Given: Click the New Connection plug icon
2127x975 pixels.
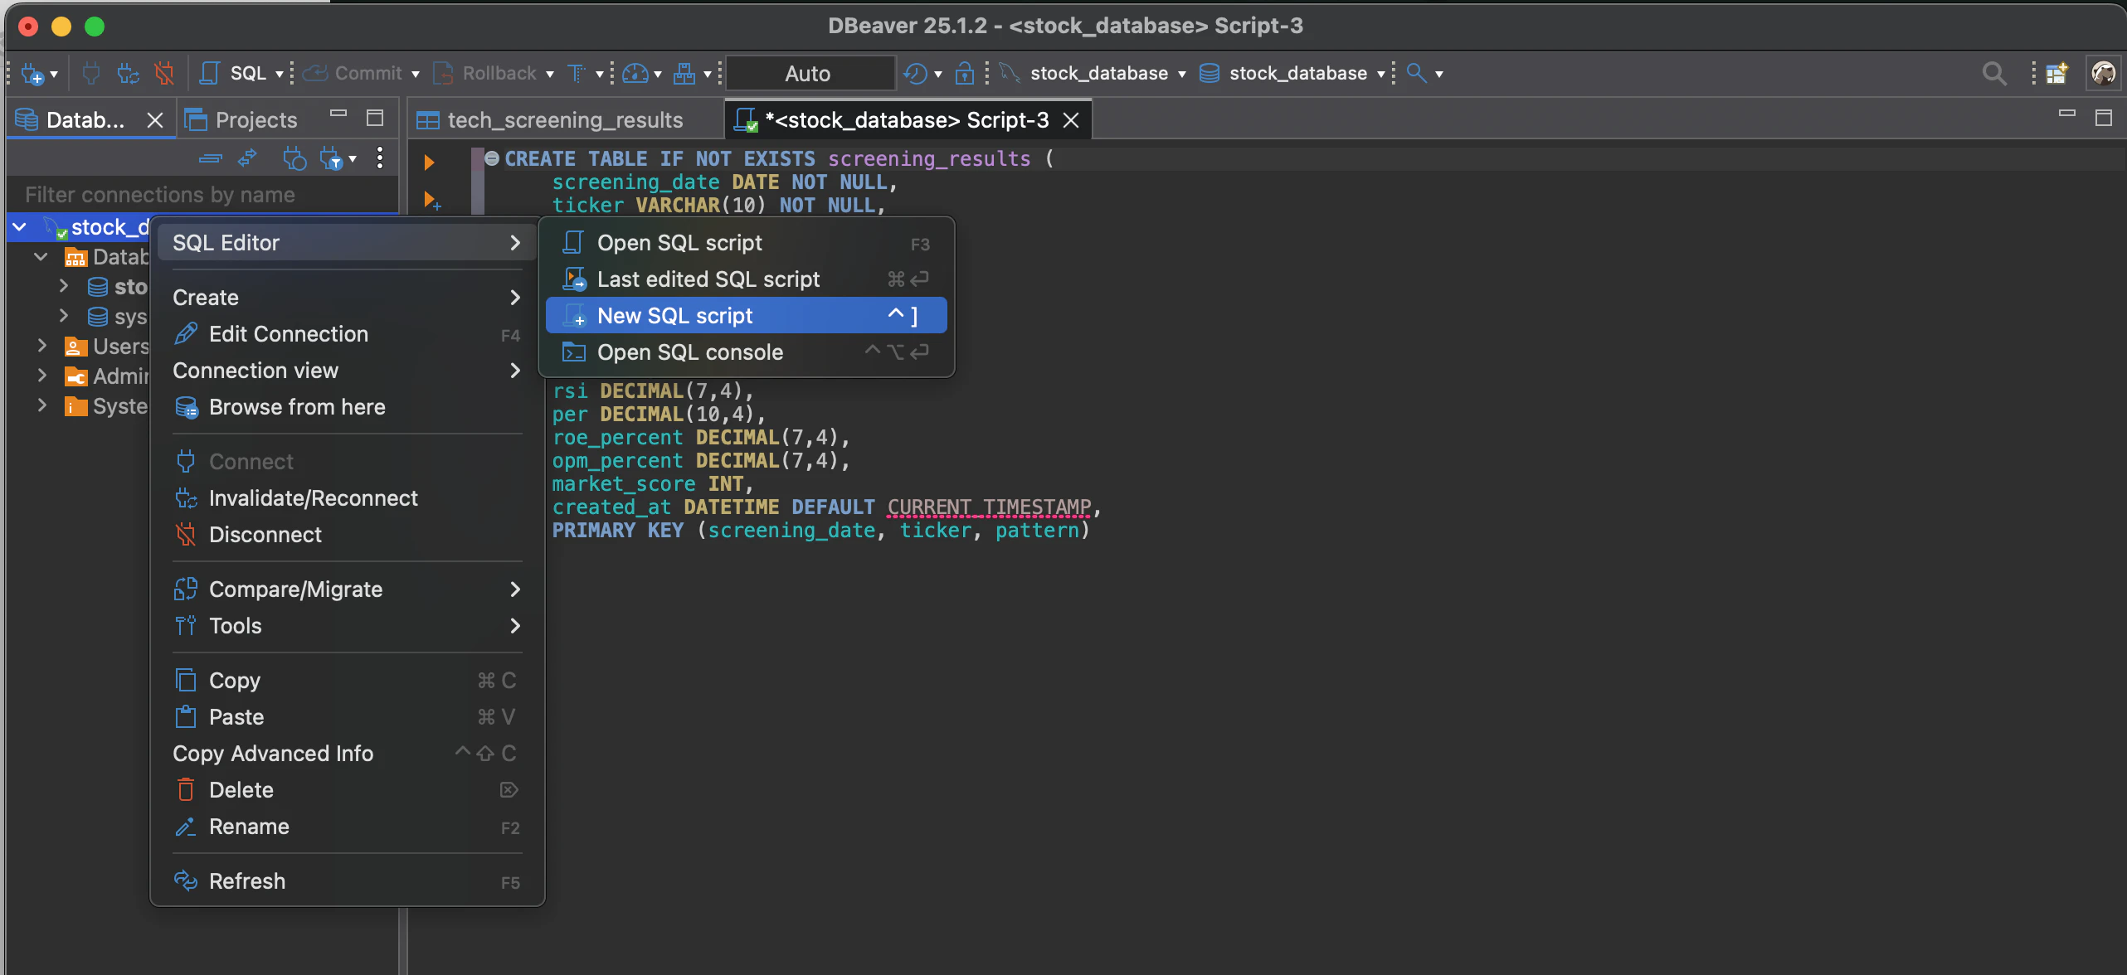Looking at the screenshot, I should [32, 74].
